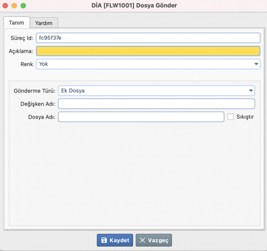
Task: Click the X icon on Vazgeç button
Action: [x=142, y=240]
